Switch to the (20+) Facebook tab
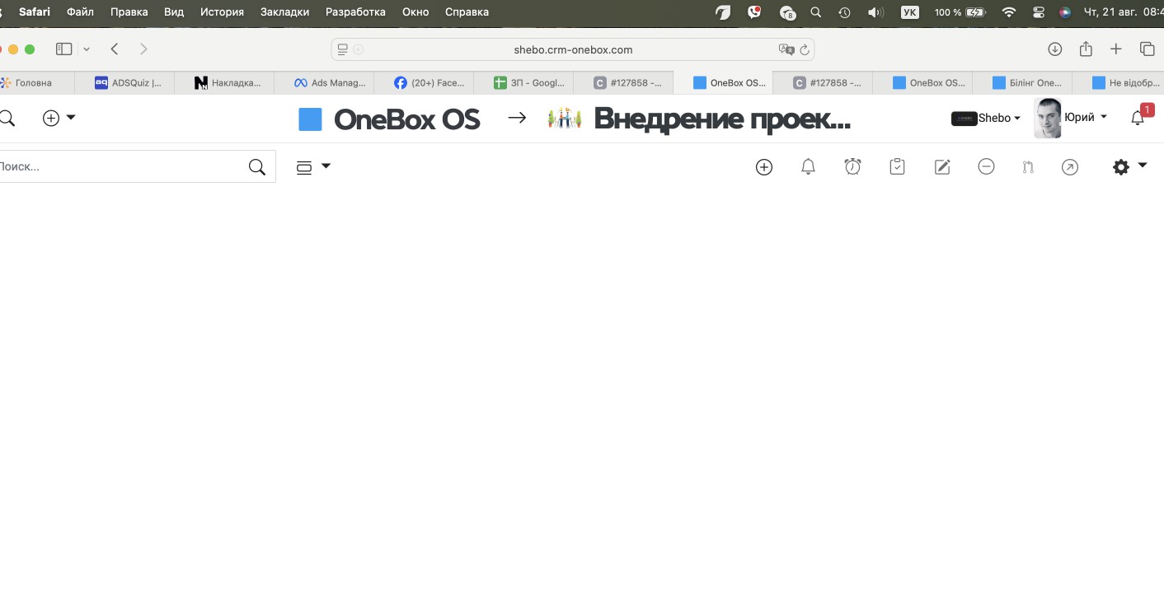The width and height of the screenshot is (1164, 616). pyautogui.click(x=424, y=82)
